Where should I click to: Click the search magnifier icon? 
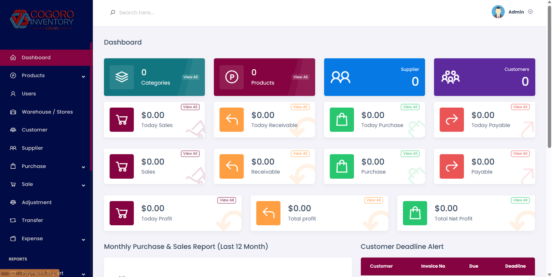112,12
